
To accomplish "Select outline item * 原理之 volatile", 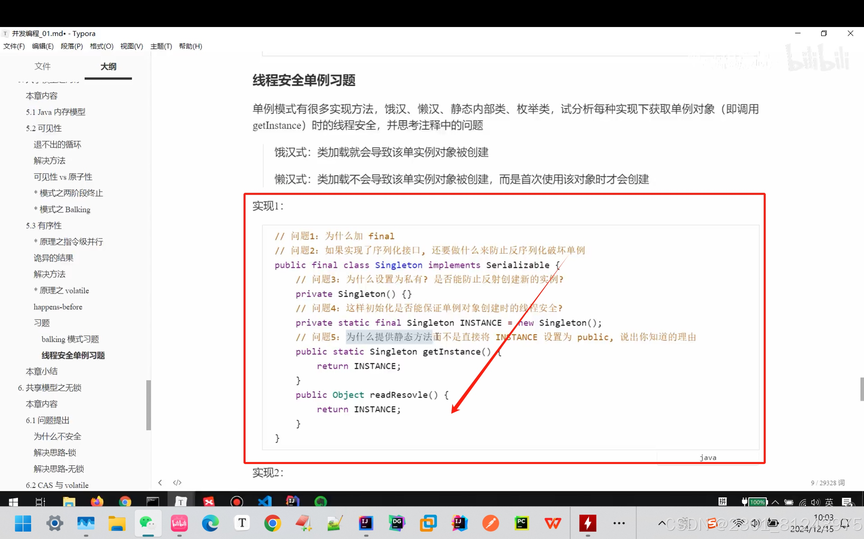I will click(61, 290).
